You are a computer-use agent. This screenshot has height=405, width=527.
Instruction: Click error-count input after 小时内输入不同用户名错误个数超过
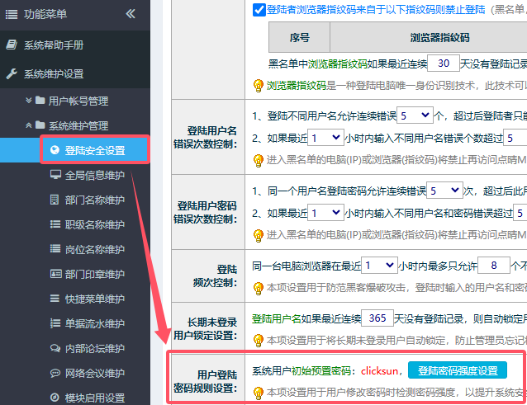(515, 138)
